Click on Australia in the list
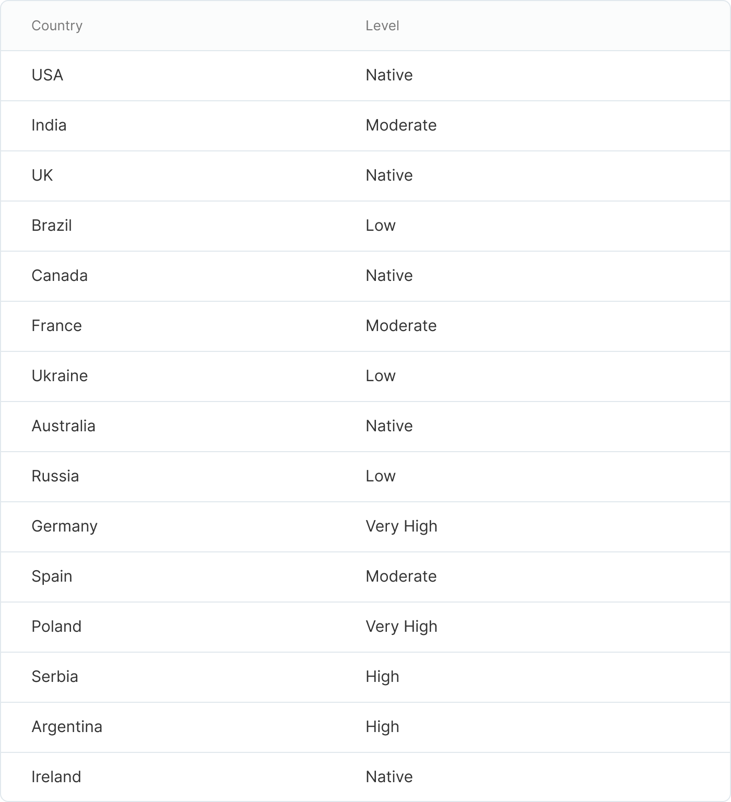The height and width of the screenshot is (802, 731). (x=63, y=426)
